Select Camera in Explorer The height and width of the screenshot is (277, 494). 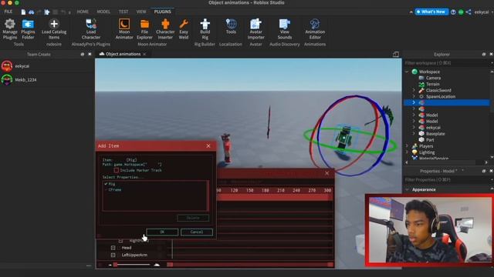click(x=433, y=78)
